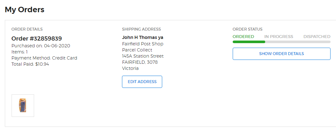Click the Fairfield Post Shop line

[x=143, y=44]
